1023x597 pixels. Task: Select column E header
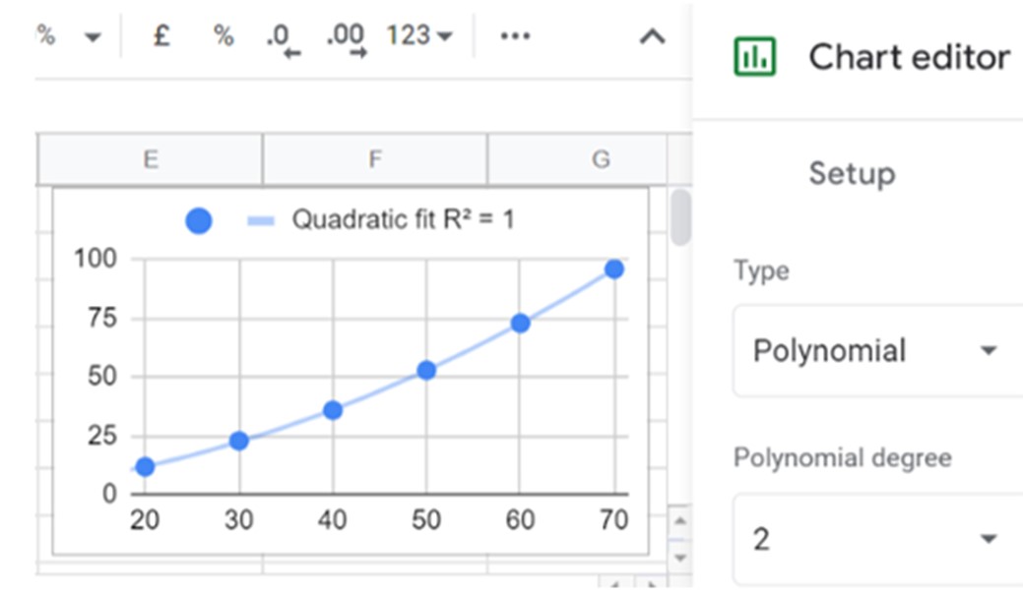click(x=150, y=159)
